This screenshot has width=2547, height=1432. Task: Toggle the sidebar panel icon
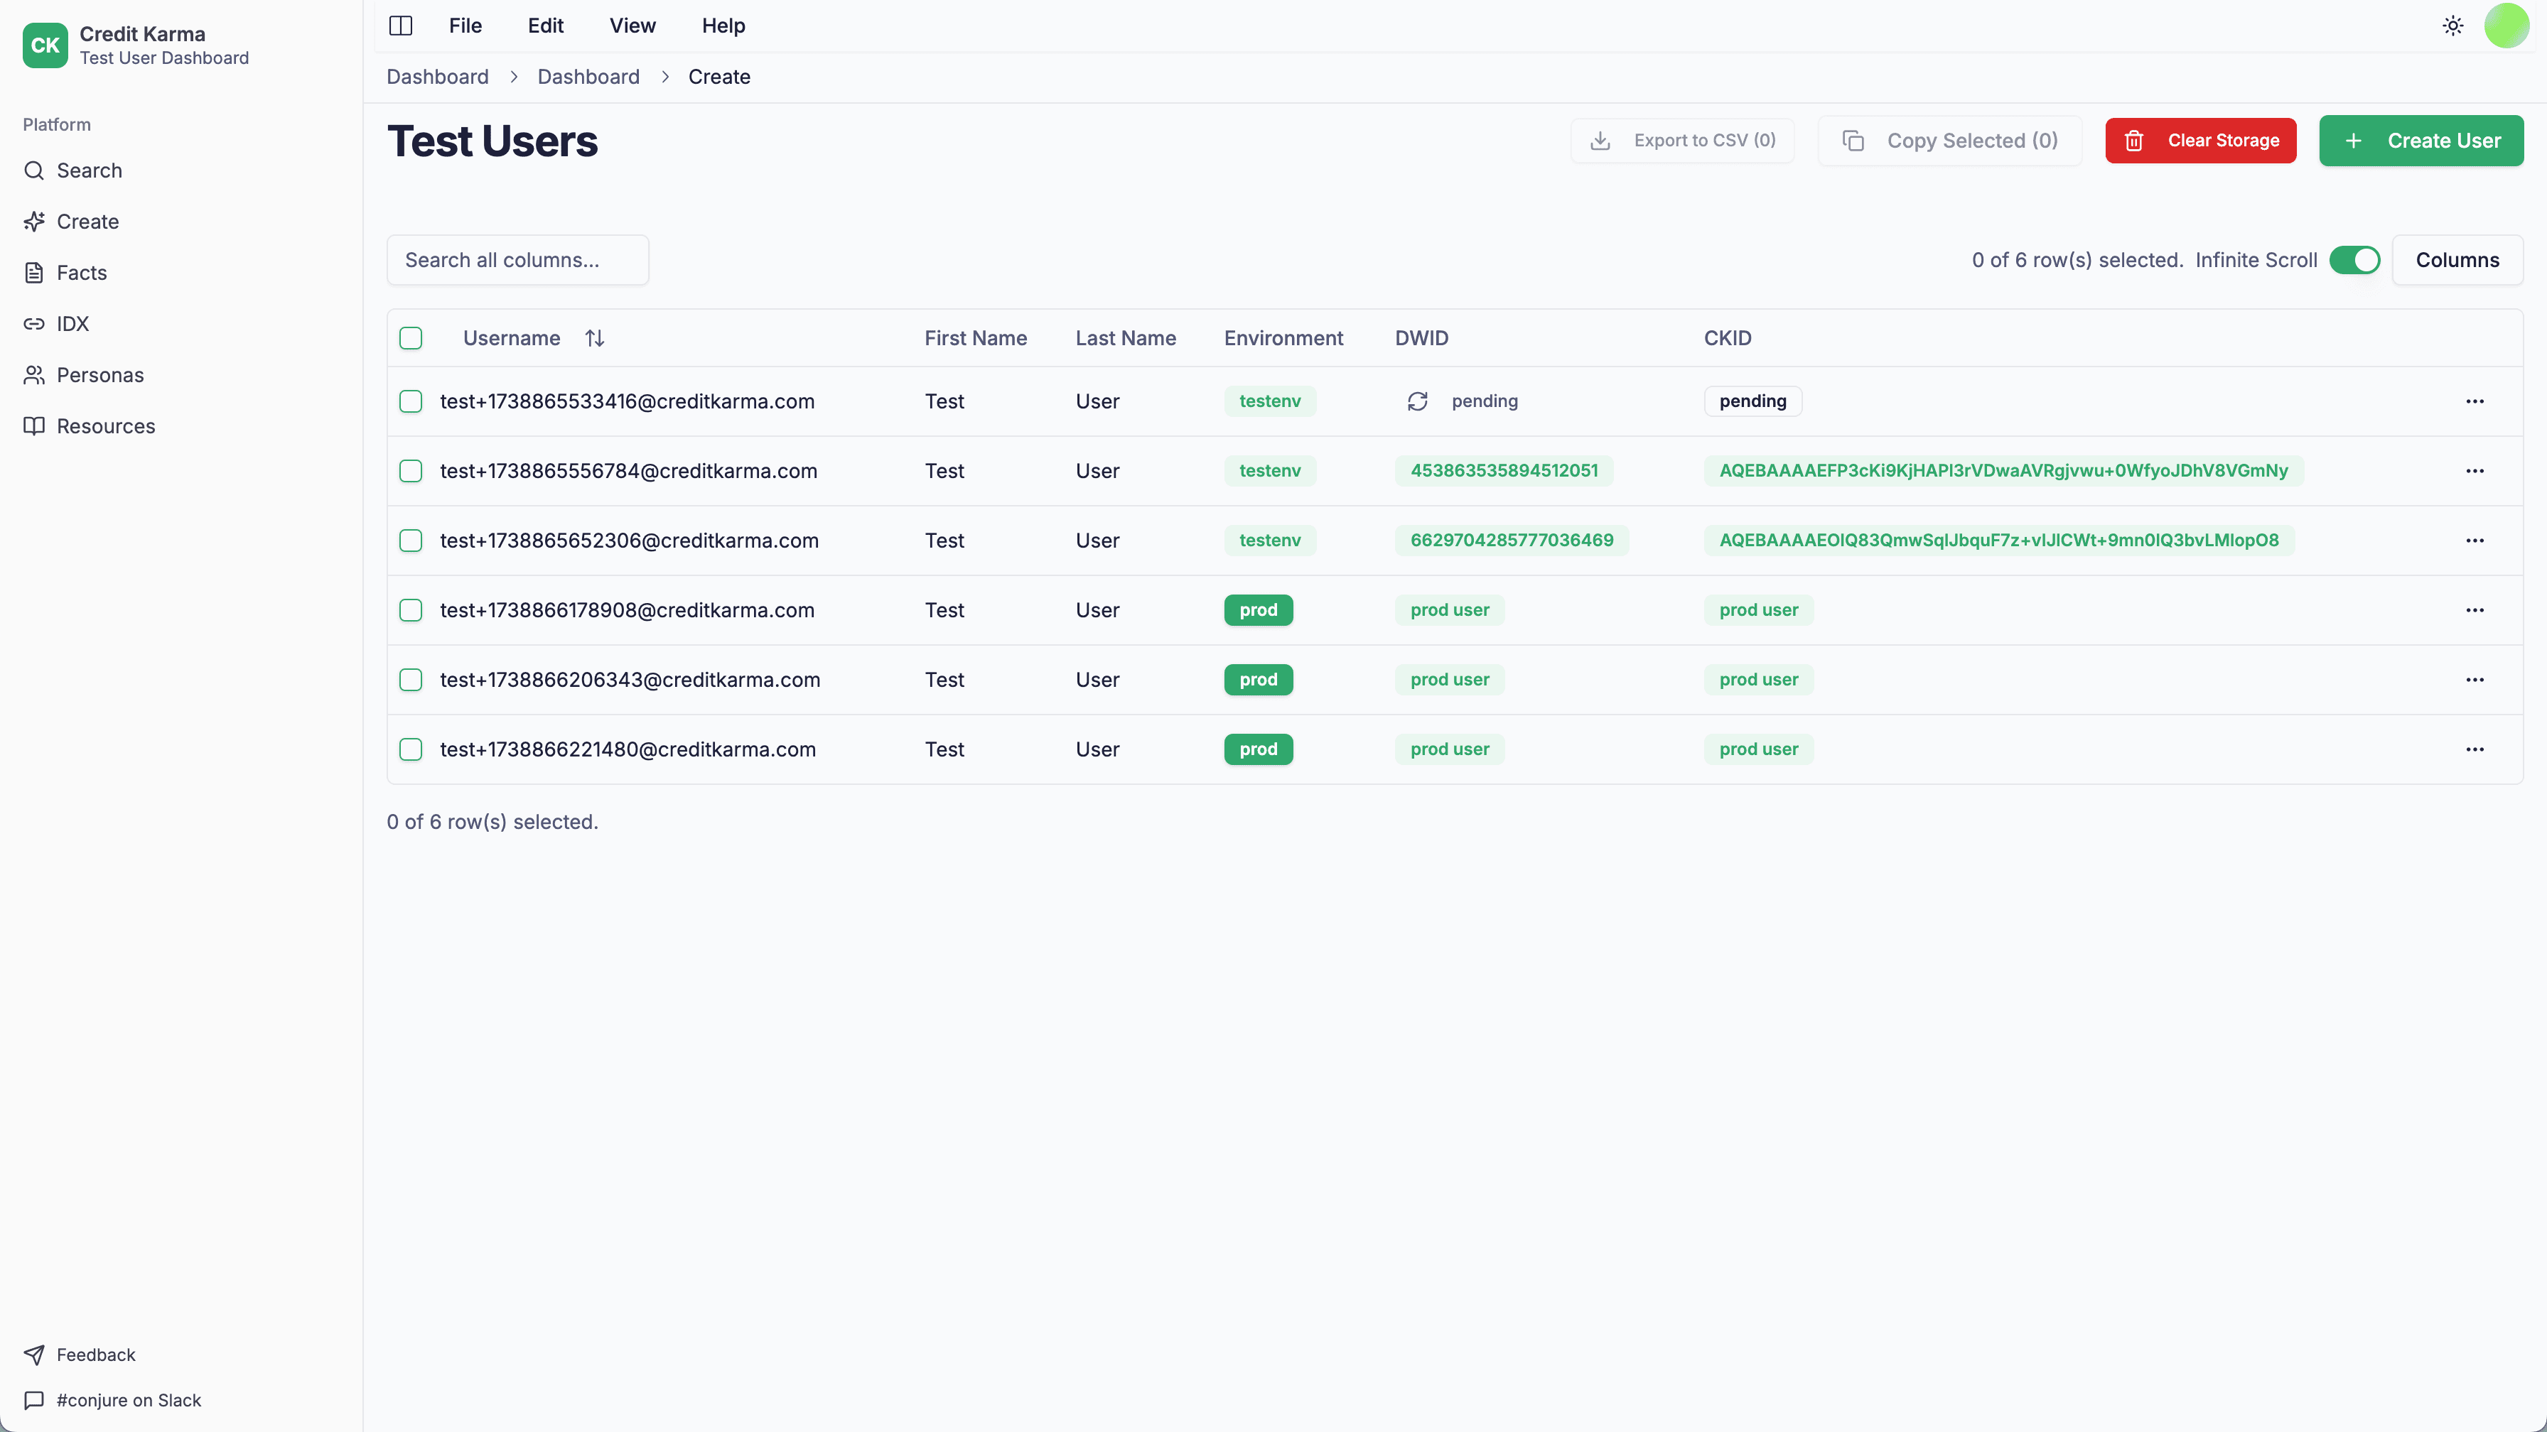[400, 26]
